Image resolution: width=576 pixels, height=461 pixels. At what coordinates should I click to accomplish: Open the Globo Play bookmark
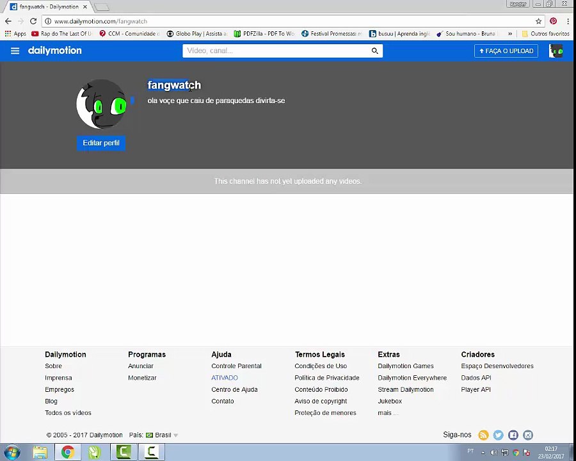click(x=197, y=33)
